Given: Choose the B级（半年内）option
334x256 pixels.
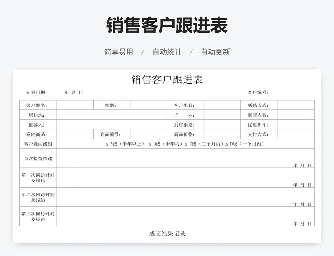Looking at the screenshot, I should (x=165, y=144).
